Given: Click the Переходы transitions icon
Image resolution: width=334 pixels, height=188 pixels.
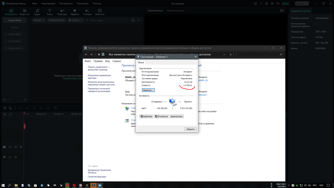Looking at the screenshot, I should coord(62,11).
